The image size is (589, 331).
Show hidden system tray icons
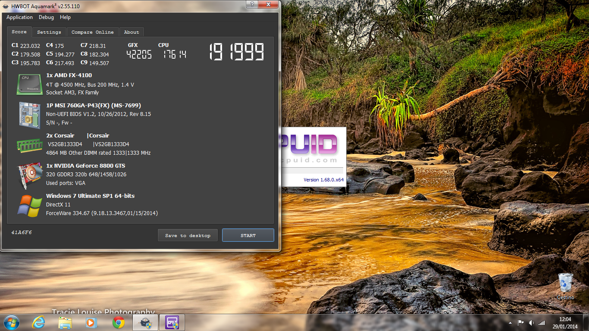pos(511,323)
